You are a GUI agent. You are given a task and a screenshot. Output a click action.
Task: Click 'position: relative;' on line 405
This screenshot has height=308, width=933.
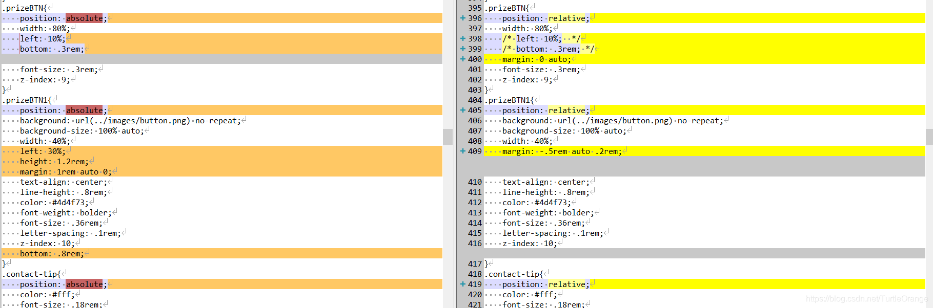tap(546, 110)
